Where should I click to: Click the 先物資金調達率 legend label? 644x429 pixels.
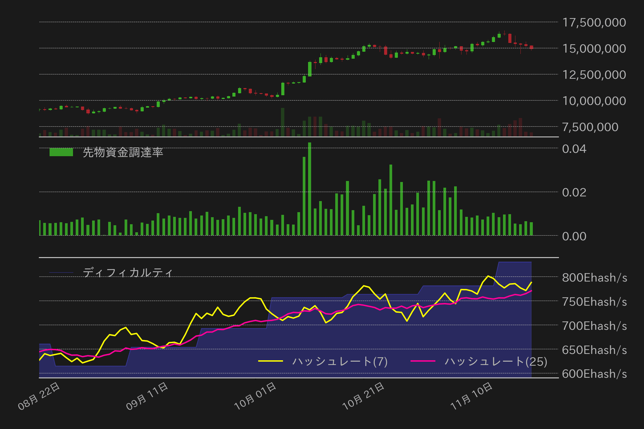123,152
